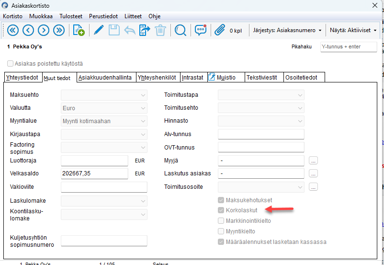The height and width of the screenshot is (265, 384).
Task: Open the Tulosteet menu
Action: click(71, 16)
